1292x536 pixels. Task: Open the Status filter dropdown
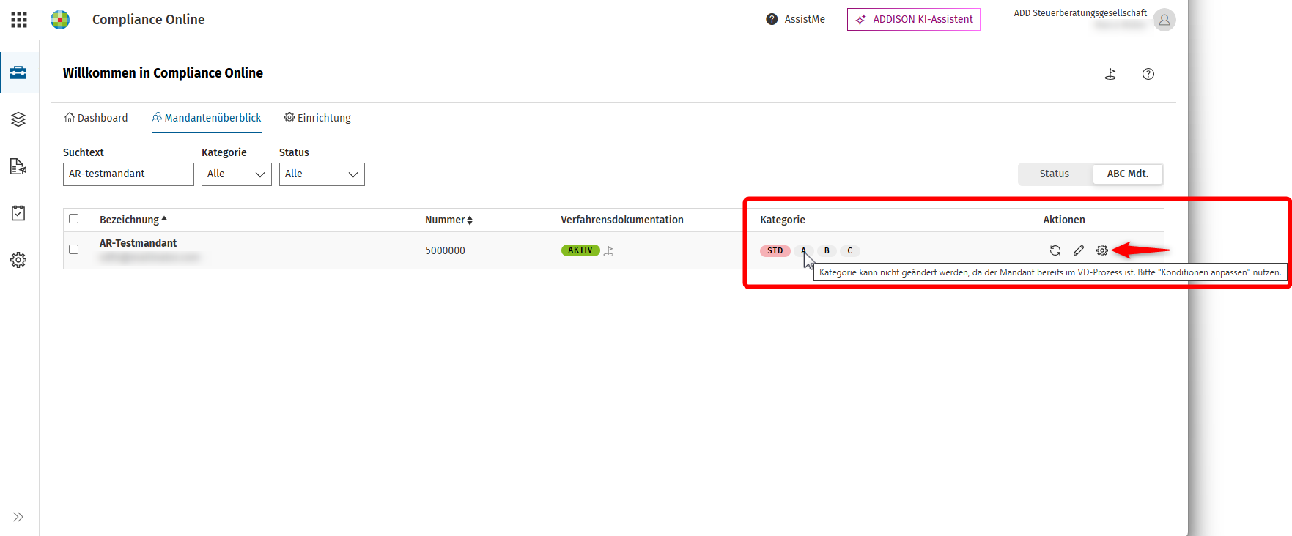coord(322,174)
